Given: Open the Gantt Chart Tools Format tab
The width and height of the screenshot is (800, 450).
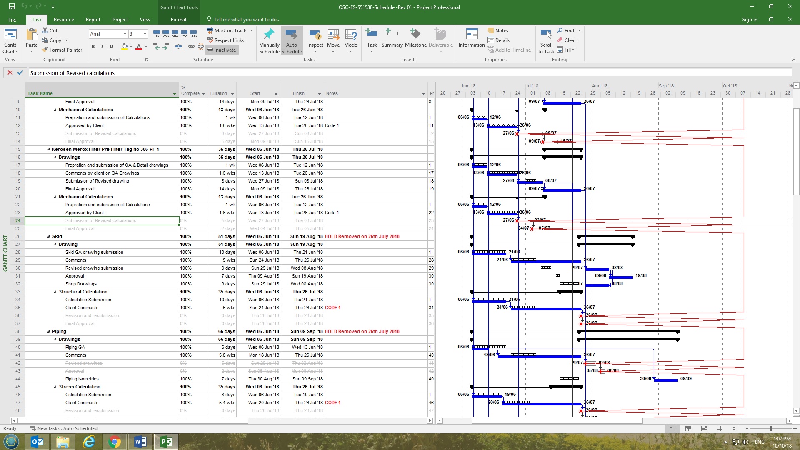Looking at the screenshot, I should coord(179,20).
